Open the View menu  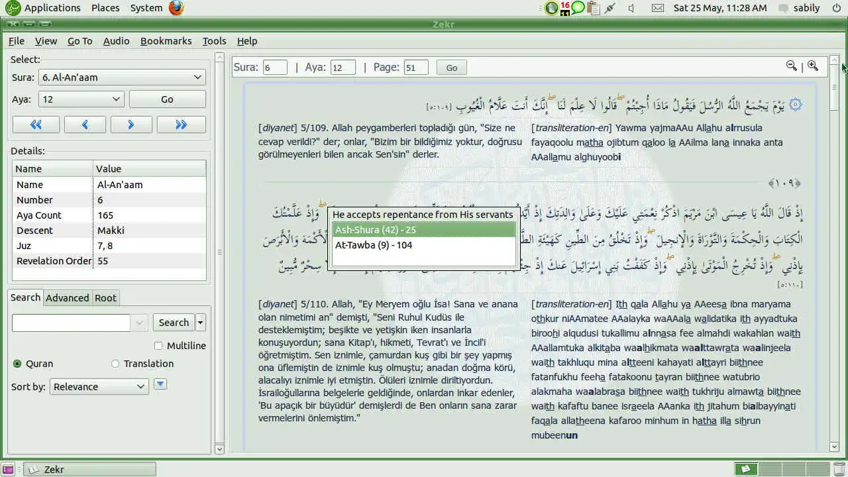[x=46, y=41]
